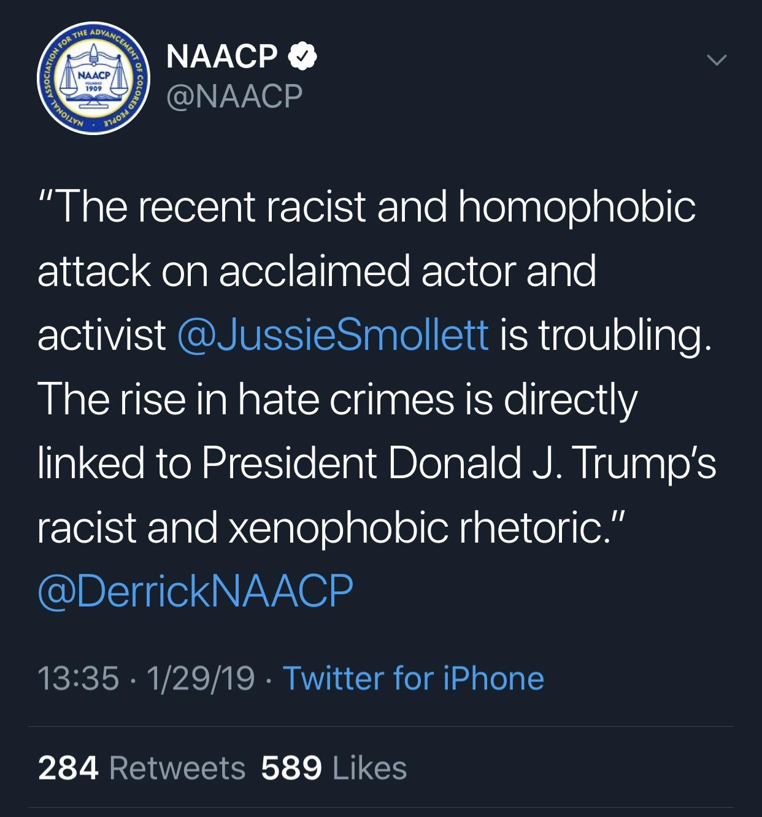The width and height of the screenshot is (762, 817).
Task: View the 589 Likes list
Action: coord(334,769)
